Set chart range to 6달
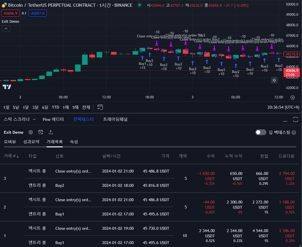This screenshot has width=302, height=247. (45, 107)
